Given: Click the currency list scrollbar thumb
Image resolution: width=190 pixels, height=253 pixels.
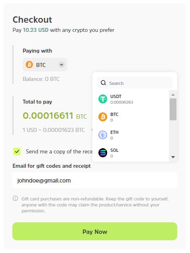Looking at the screenshot, I should [173, 110].
